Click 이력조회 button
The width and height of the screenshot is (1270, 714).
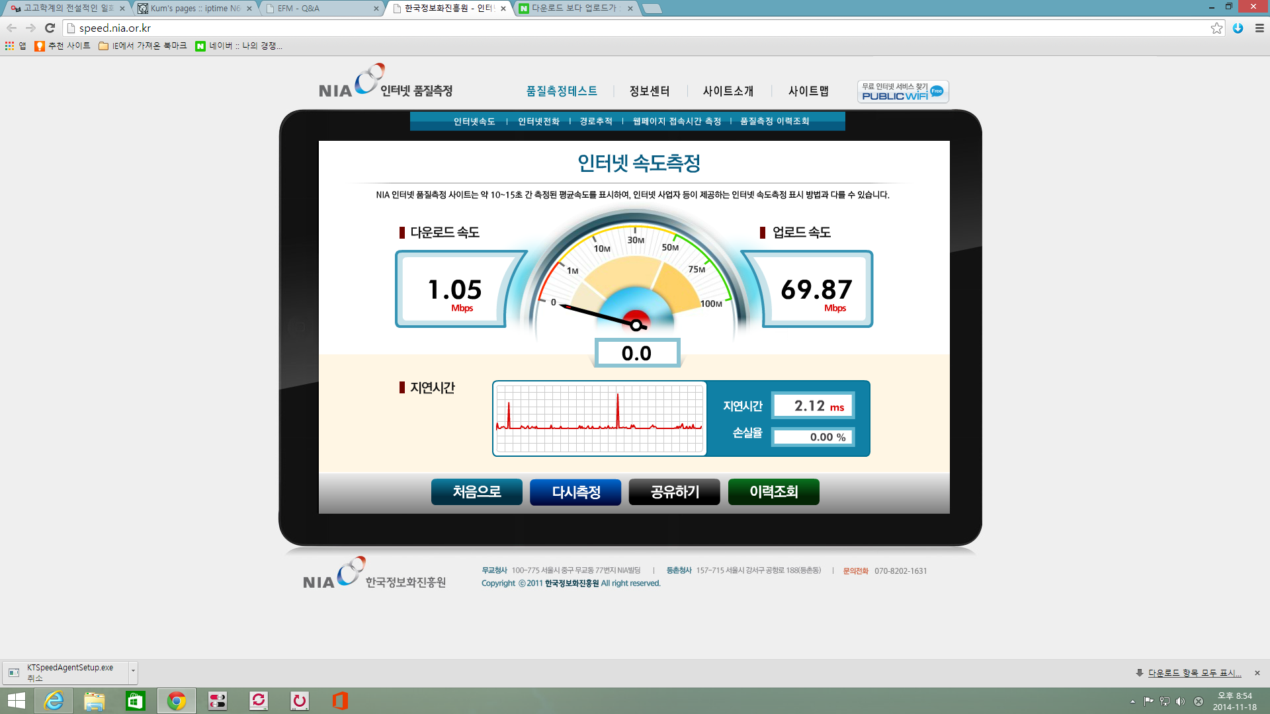pos(774,492)
